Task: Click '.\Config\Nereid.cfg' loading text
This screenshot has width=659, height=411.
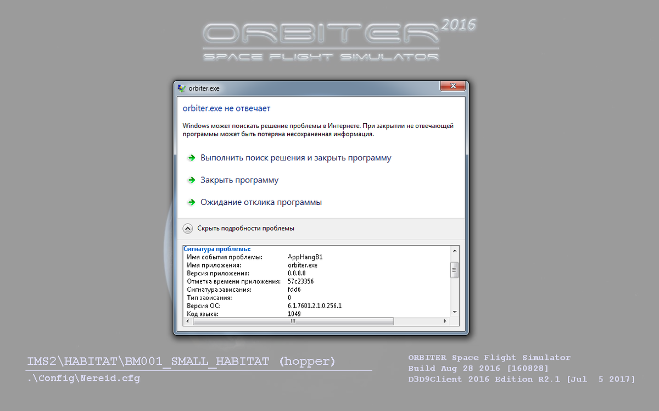Action: click(x=83, y=378)
